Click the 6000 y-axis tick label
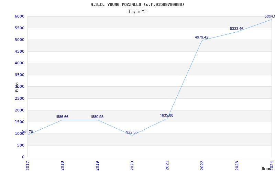Screen dimensions: 275x172 (20, 16)
